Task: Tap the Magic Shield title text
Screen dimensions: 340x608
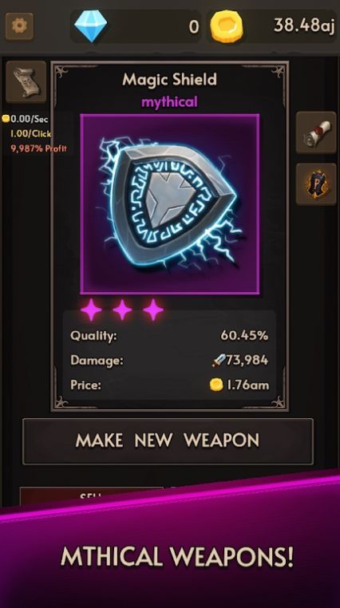Action: tap(169, 80)
